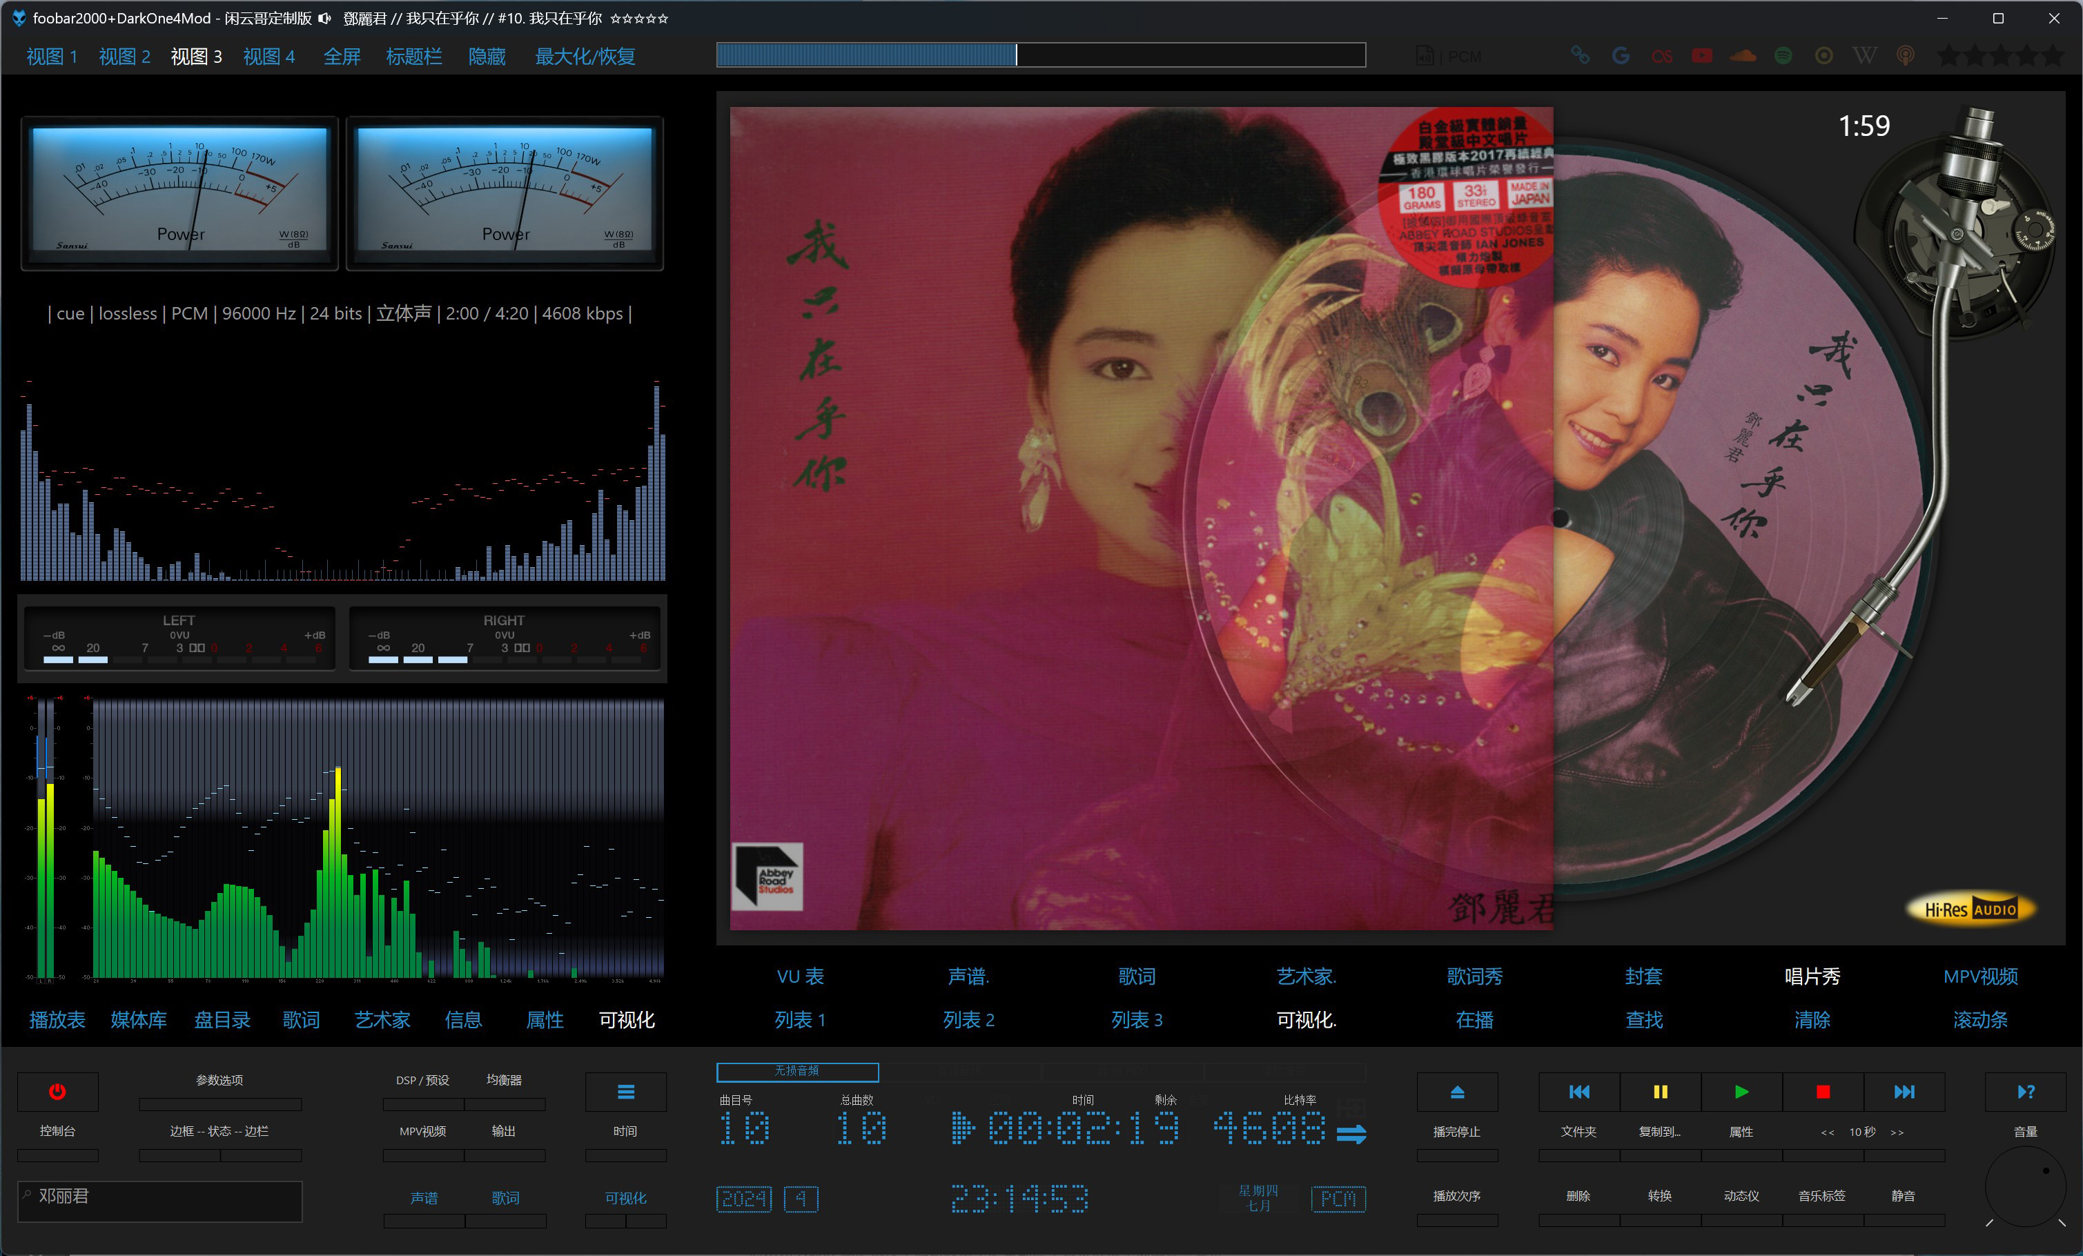Select the 歌词秀 panel
2083x1256 pixels.
1474,977
